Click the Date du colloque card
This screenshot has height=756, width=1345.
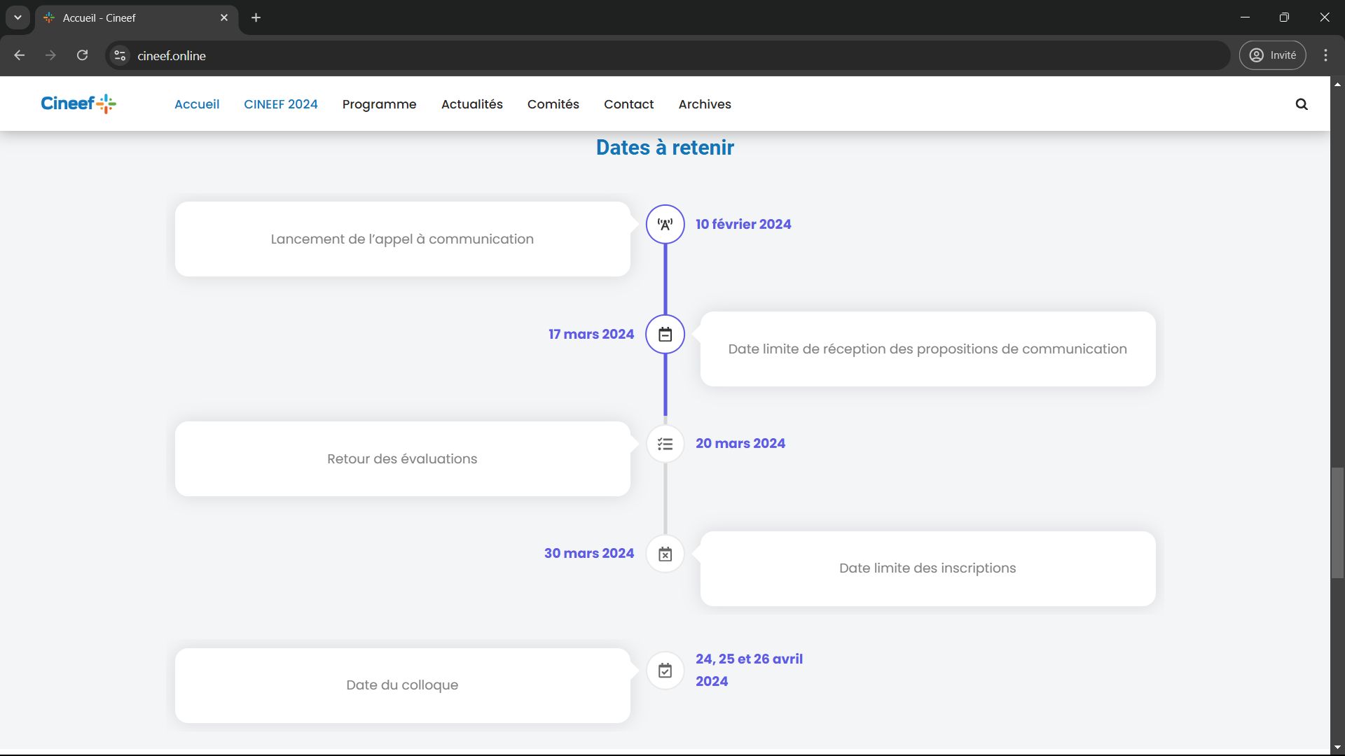point(403,686)
